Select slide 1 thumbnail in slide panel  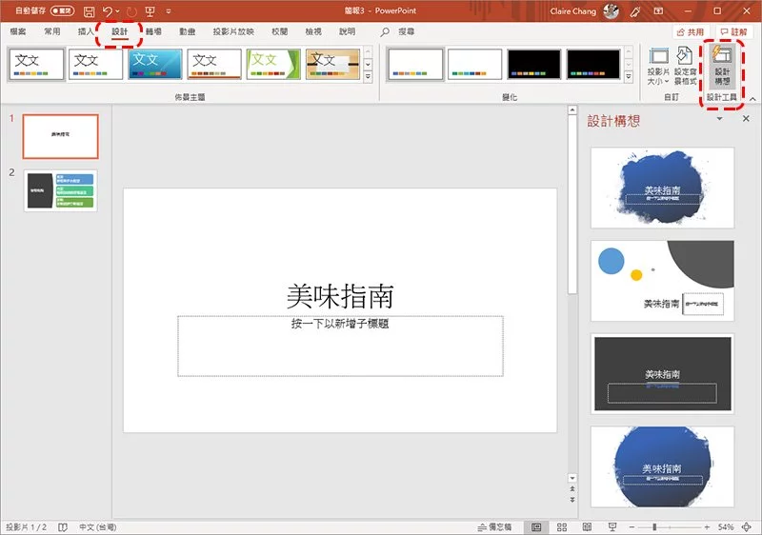tap(61, 136)
